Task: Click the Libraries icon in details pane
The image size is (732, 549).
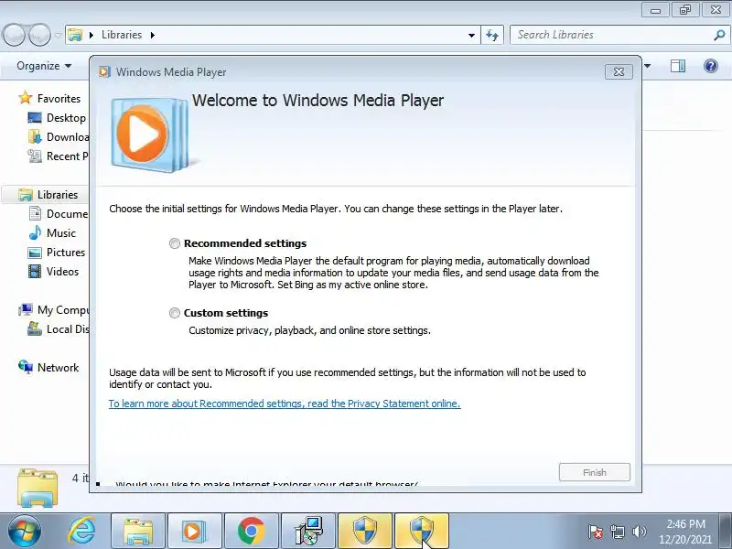Action: [x=38, y=488]
